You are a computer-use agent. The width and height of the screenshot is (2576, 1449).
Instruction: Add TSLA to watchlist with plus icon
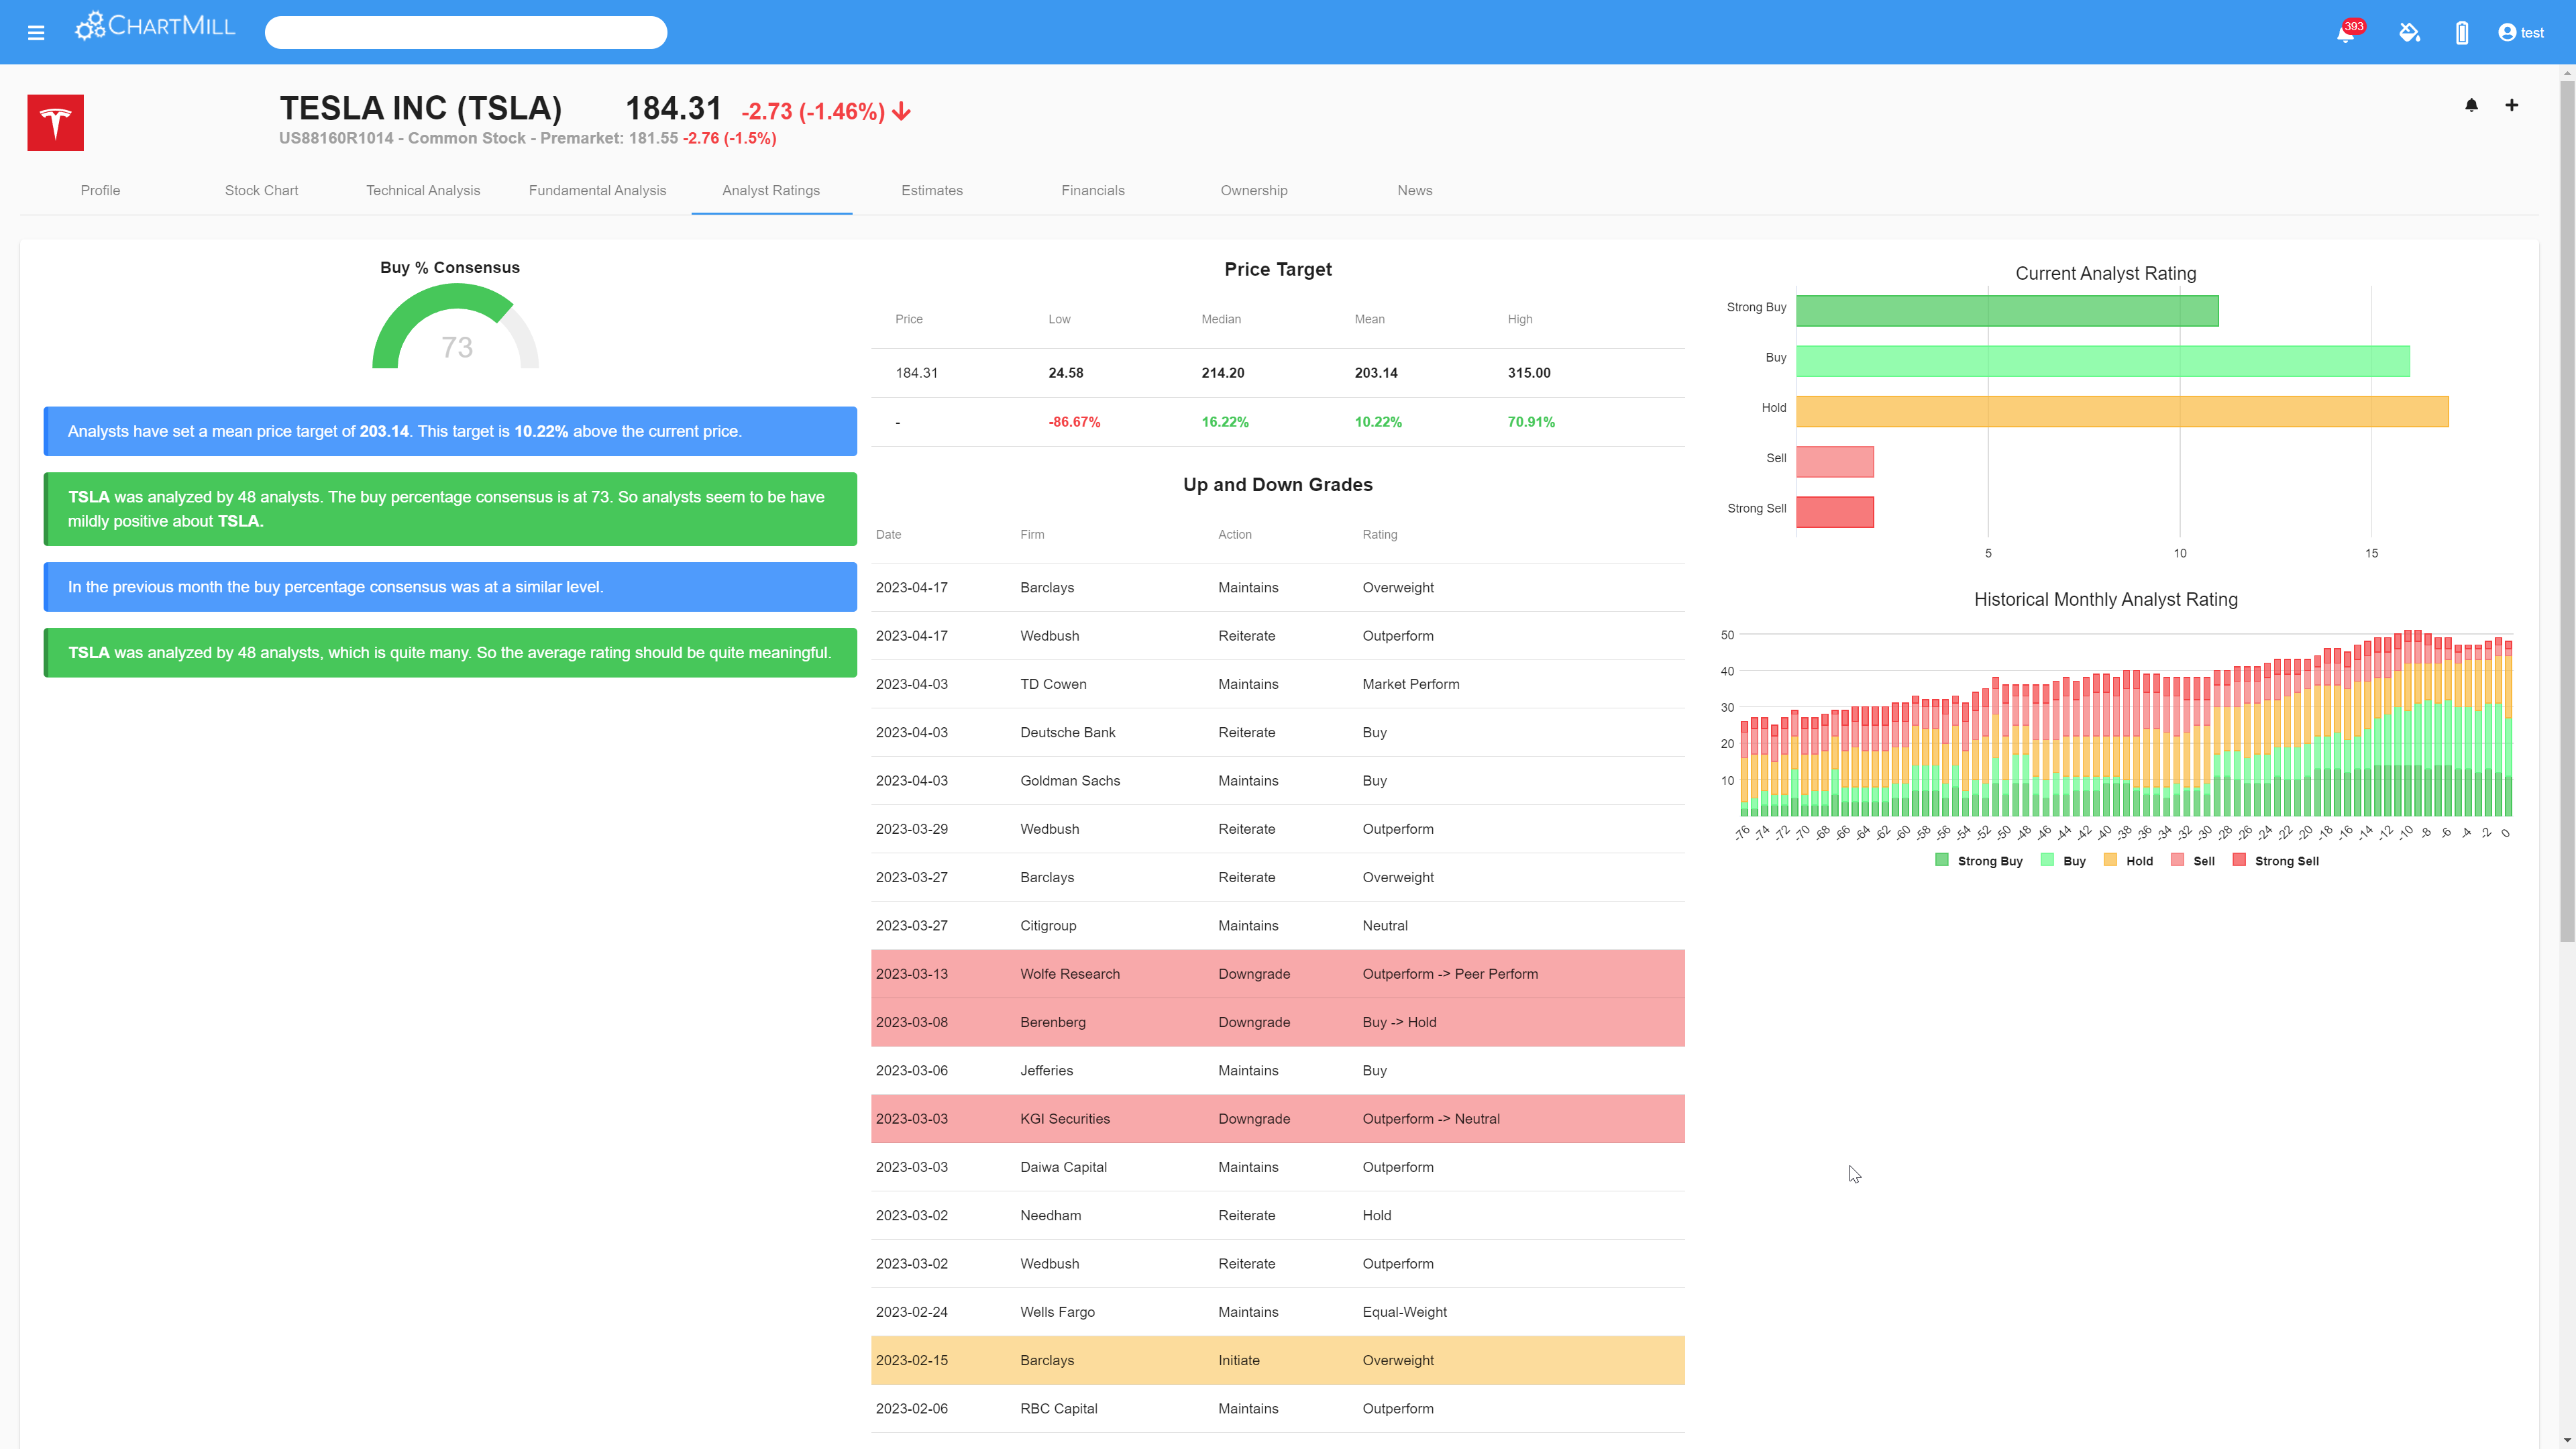[x=2511, y=105]
